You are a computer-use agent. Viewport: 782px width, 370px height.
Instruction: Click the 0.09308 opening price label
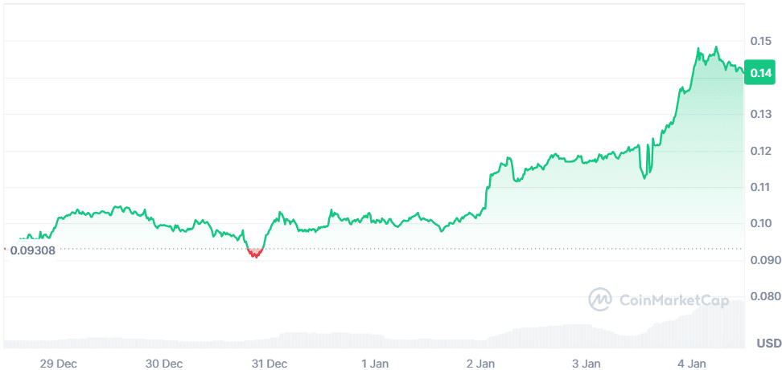pos(33,250)
